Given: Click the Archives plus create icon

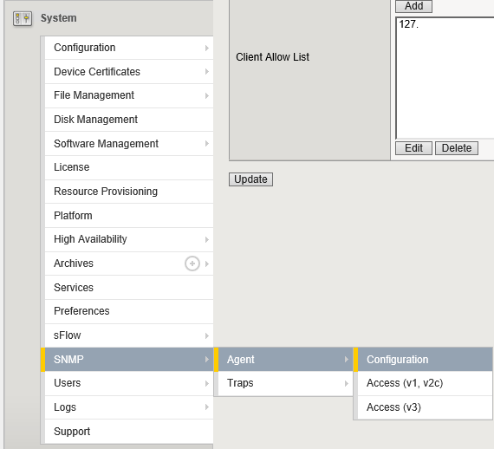Looking at the screenshot, I should click(x=192, y=264).
